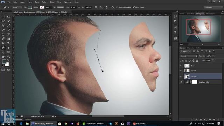Open the Opacity slider dropdown arrow

point(213,56)
